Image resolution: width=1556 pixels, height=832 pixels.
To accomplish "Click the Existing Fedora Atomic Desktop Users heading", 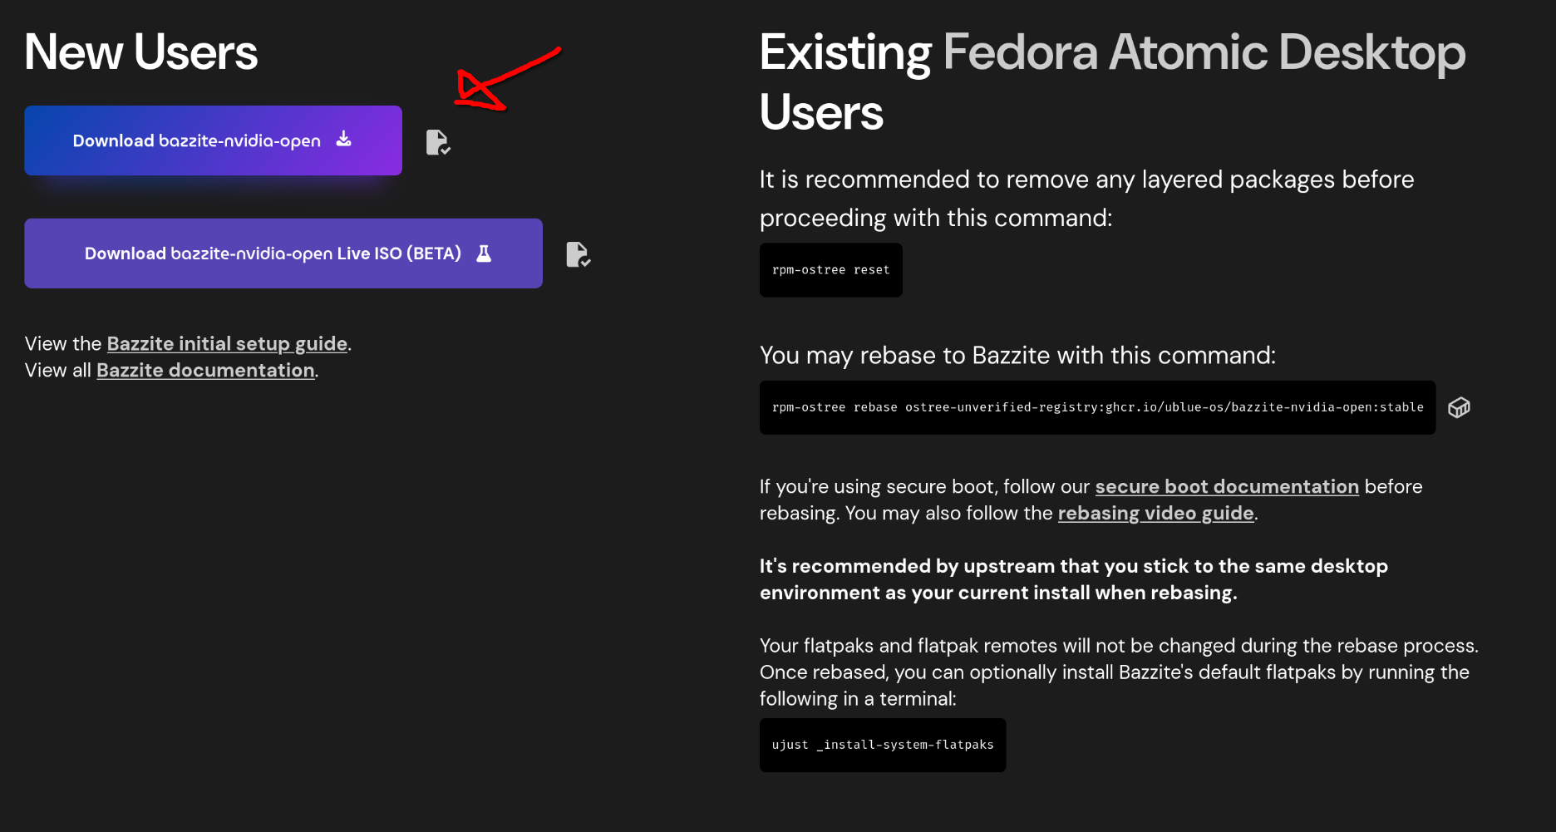I will pos(1111,81).
